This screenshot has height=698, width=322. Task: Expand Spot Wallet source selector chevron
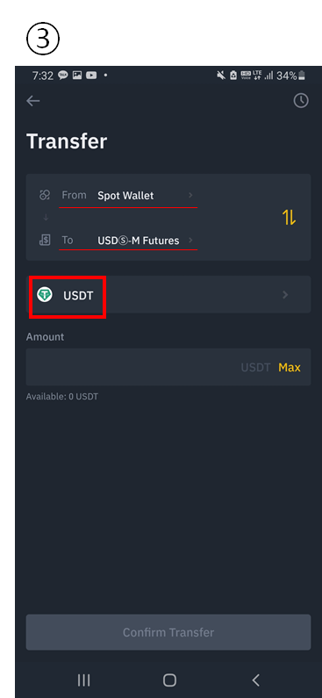[190, 195]
